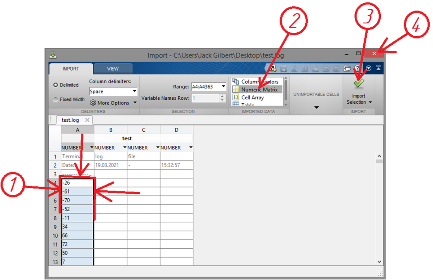Click the cell with value 50

click(78, 253)
